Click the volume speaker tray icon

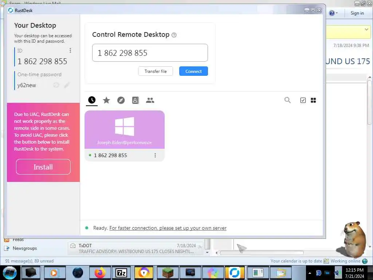click(x=337, y=273)
